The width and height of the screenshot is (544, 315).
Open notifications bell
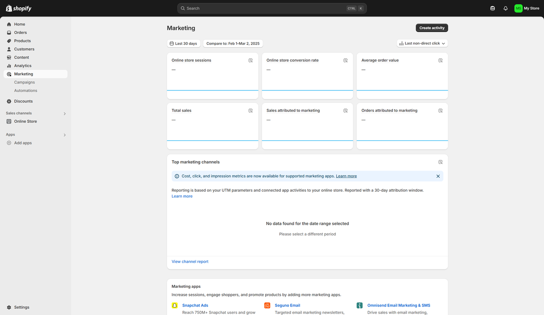[x=505, y=9]
